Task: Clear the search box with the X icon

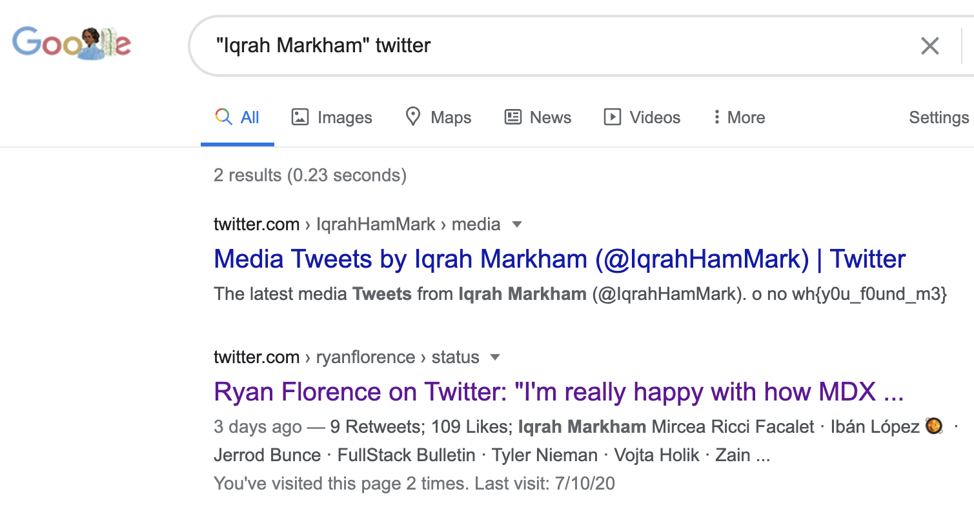Action: [x=929, y=46]
